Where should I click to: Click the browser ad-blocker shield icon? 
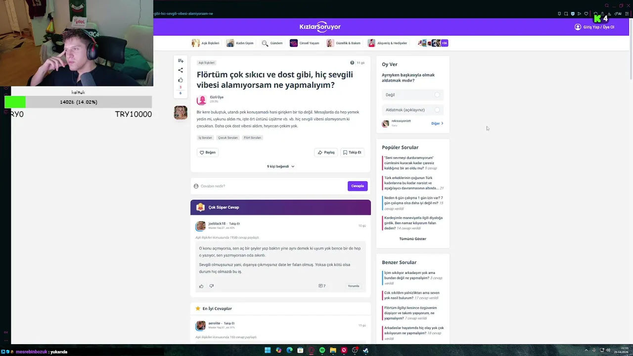[x=573, y=14]
